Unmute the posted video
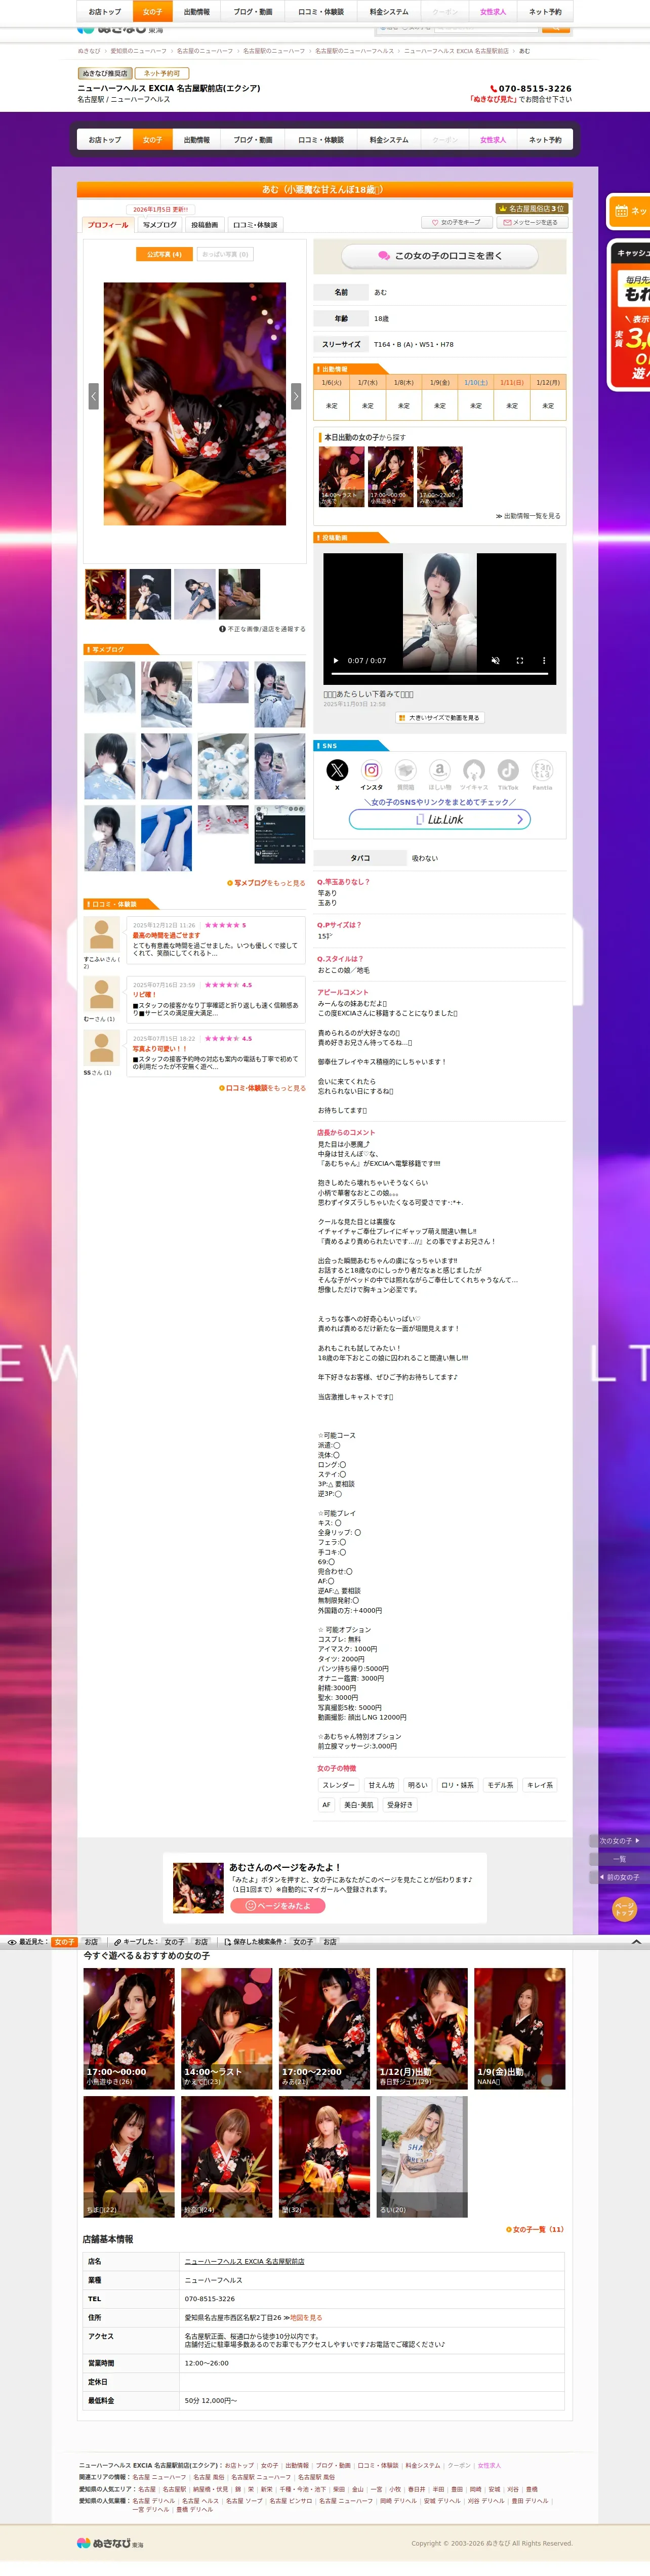The image size is (650, 2576). [495, 661]
